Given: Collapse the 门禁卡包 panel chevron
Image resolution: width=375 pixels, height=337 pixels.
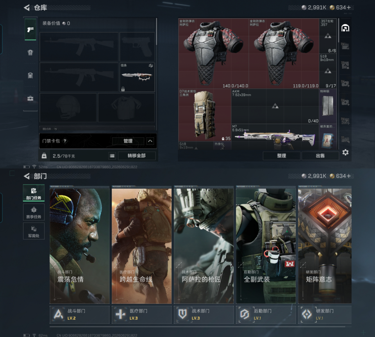Looking at the screenshot, I should 150,141.
